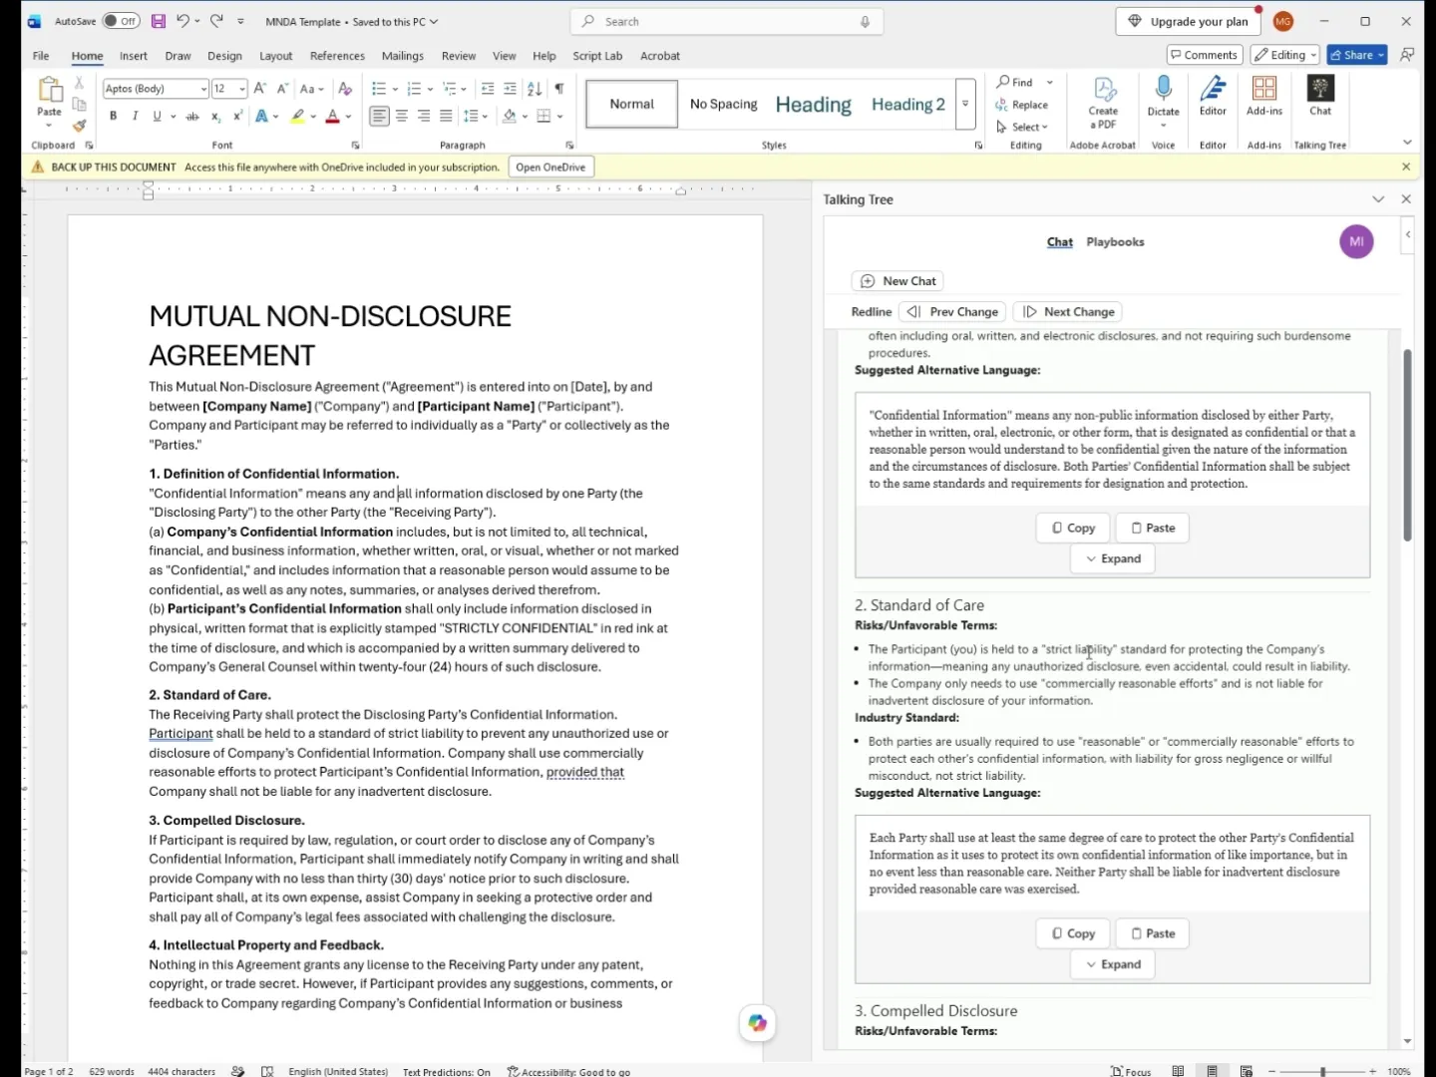Open Find in Editing group
The width and height of the screenshot is (1436, 1077).
coord(1016,82)
